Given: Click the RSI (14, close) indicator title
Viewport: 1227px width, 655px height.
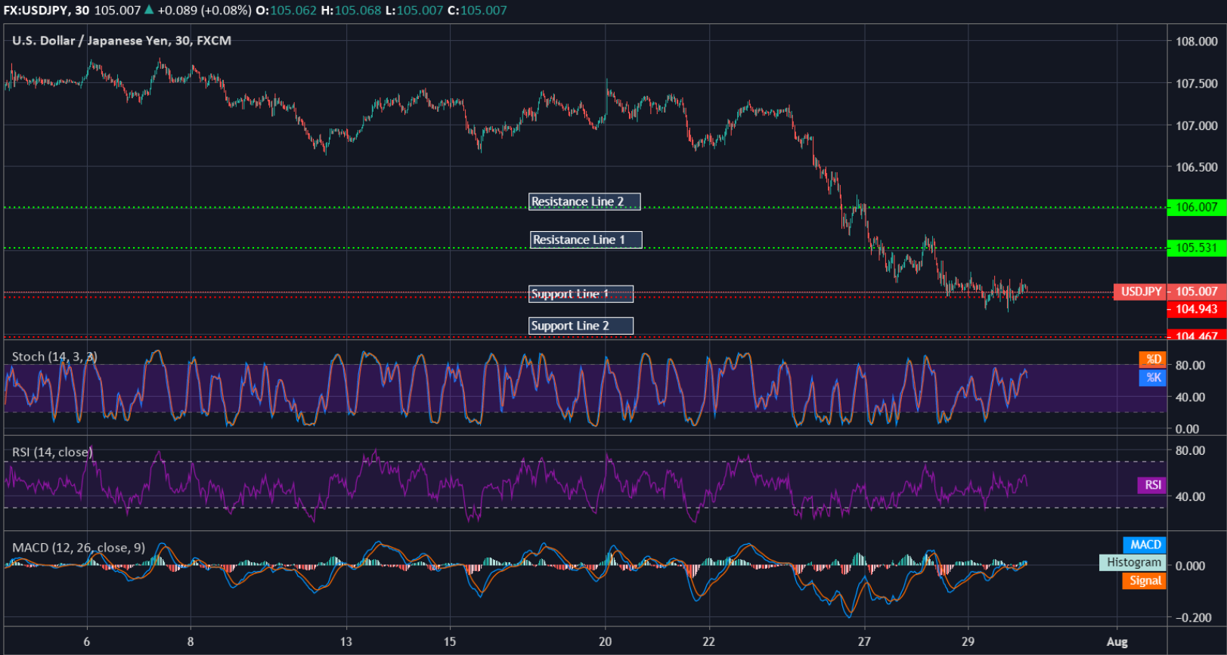Looking at the screenshot, I should [x=52, y=453].
